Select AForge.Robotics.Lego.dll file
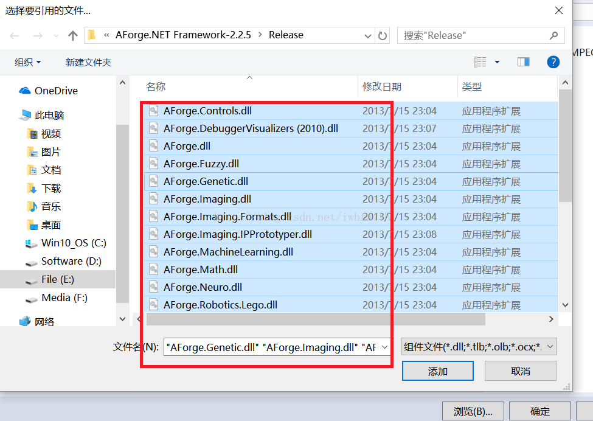 tap(351, 305)
